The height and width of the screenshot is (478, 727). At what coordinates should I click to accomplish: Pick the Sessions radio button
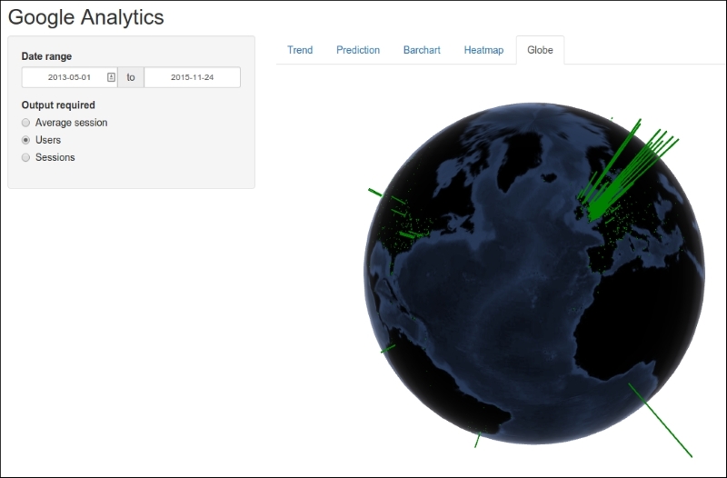(x=26, y=157)
